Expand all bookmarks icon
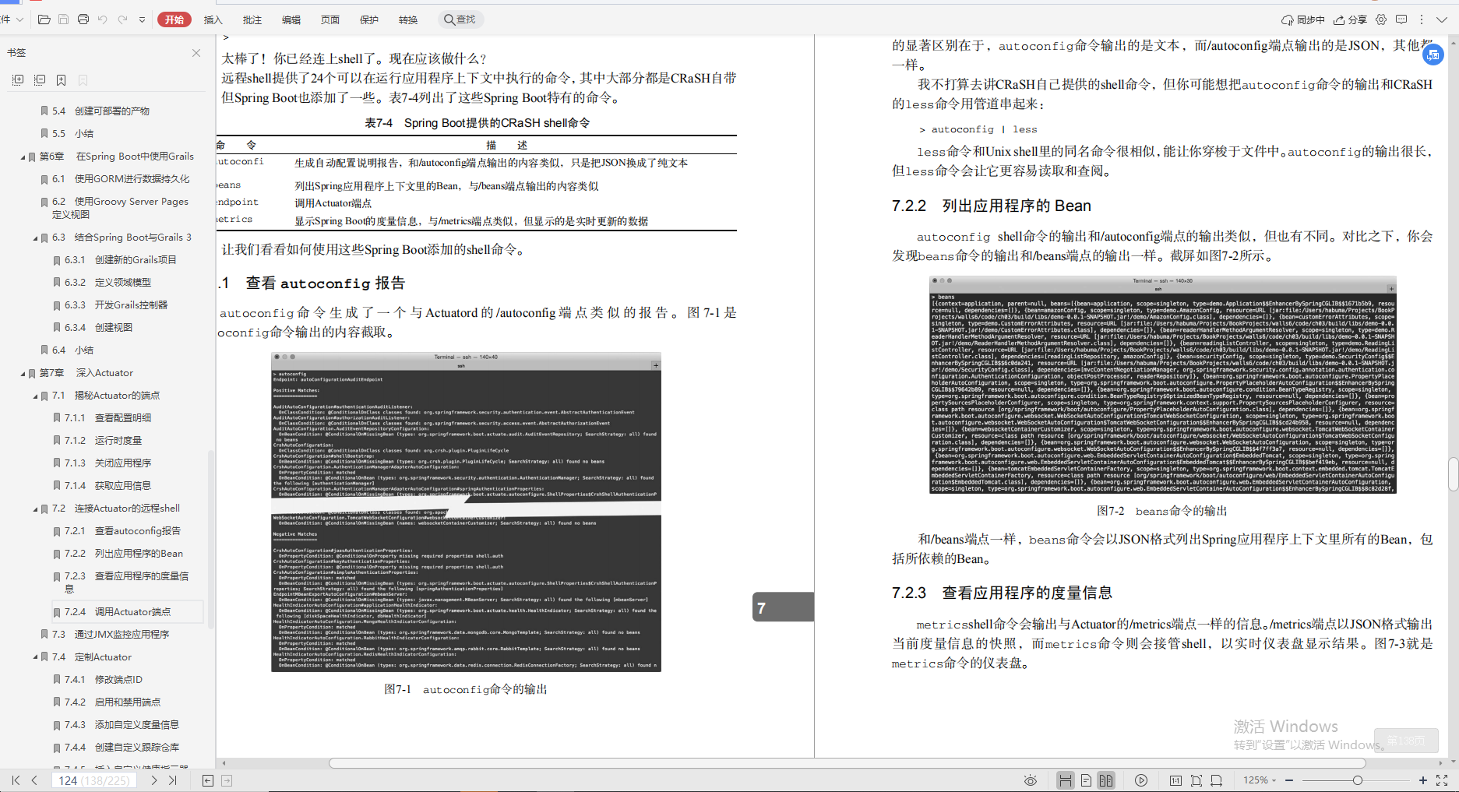Viewport: 1459px width, 792px height. coord(18,80)
